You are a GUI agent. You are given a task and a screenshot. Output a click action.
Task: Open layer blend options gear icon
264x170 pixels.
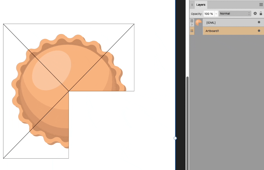[x=255, y=13]
